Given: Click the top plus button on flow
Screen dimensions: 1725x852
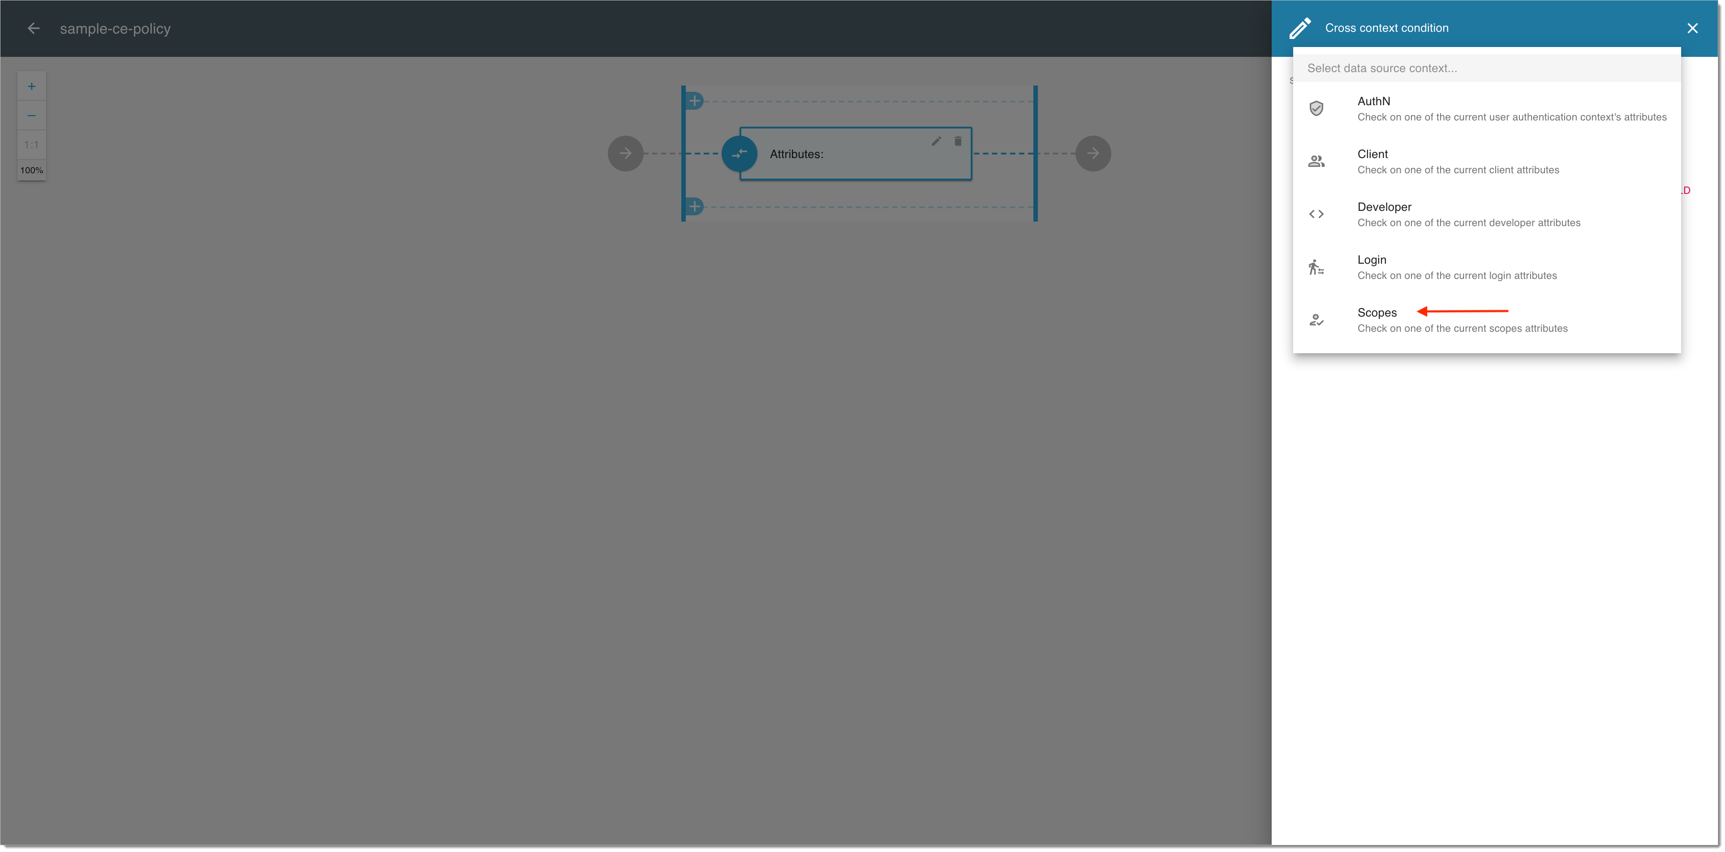Looking at the screenshot, I should pos(695,99).
